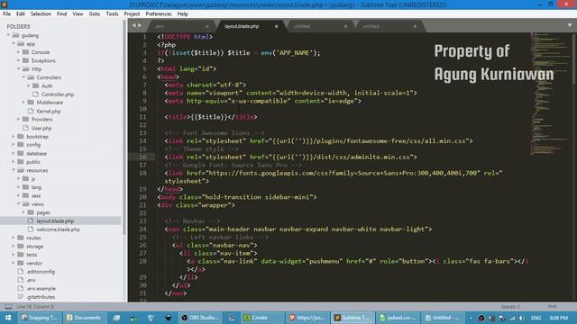Open OBS Studio from the taskbar
Image resolution: width=577 pixels, height=324 pixels.
[201, 318]
